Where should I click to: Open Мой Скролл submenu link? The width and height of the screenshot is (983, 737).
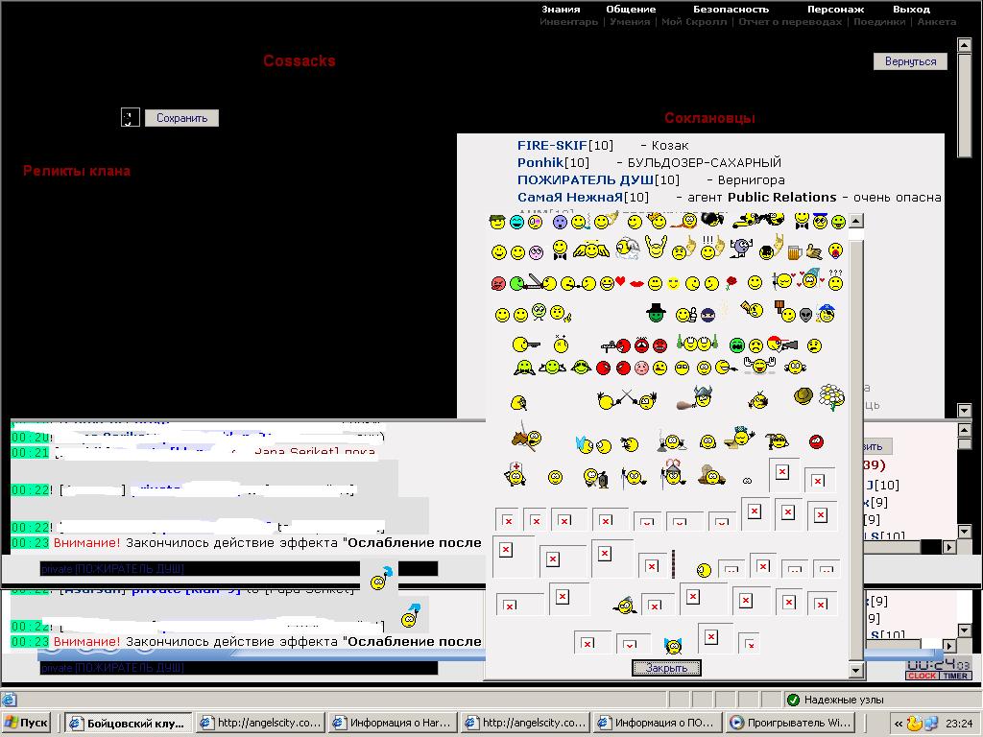694,21
